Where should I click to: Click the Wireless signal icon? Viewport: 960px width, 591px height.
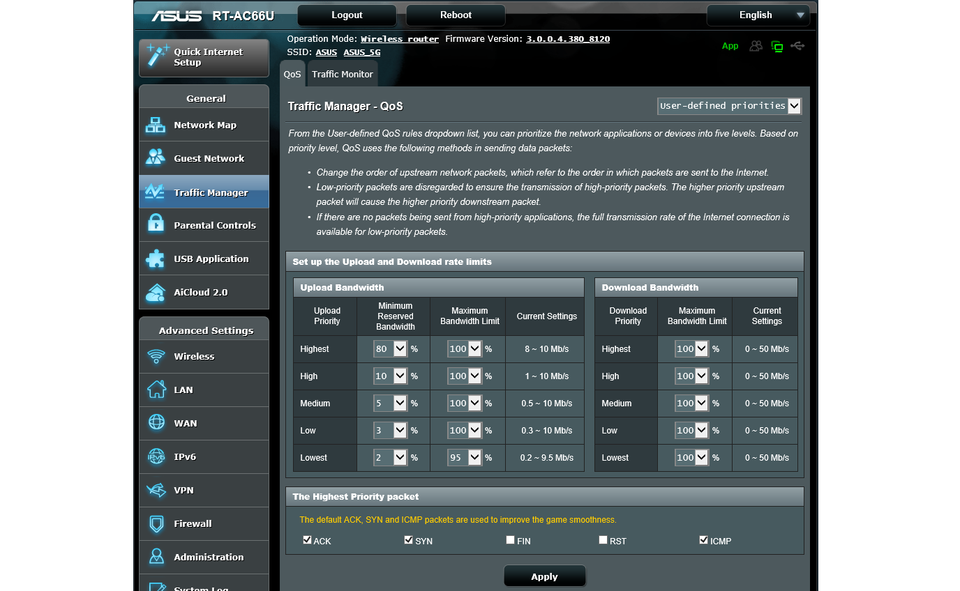tap(156, 357)
